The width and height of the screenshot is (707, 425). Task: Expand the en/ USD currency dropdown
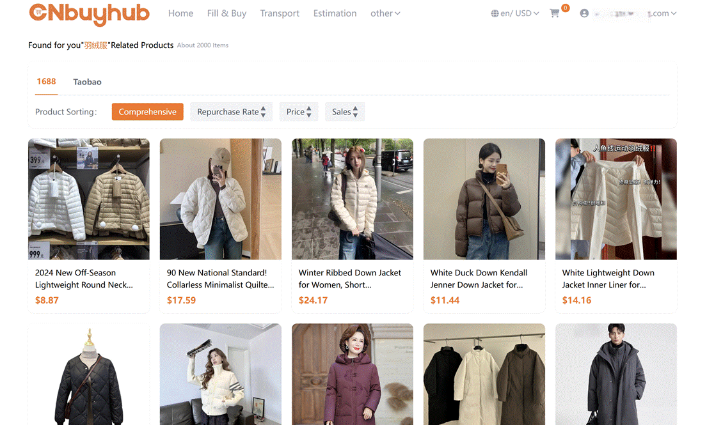point(520,13)
